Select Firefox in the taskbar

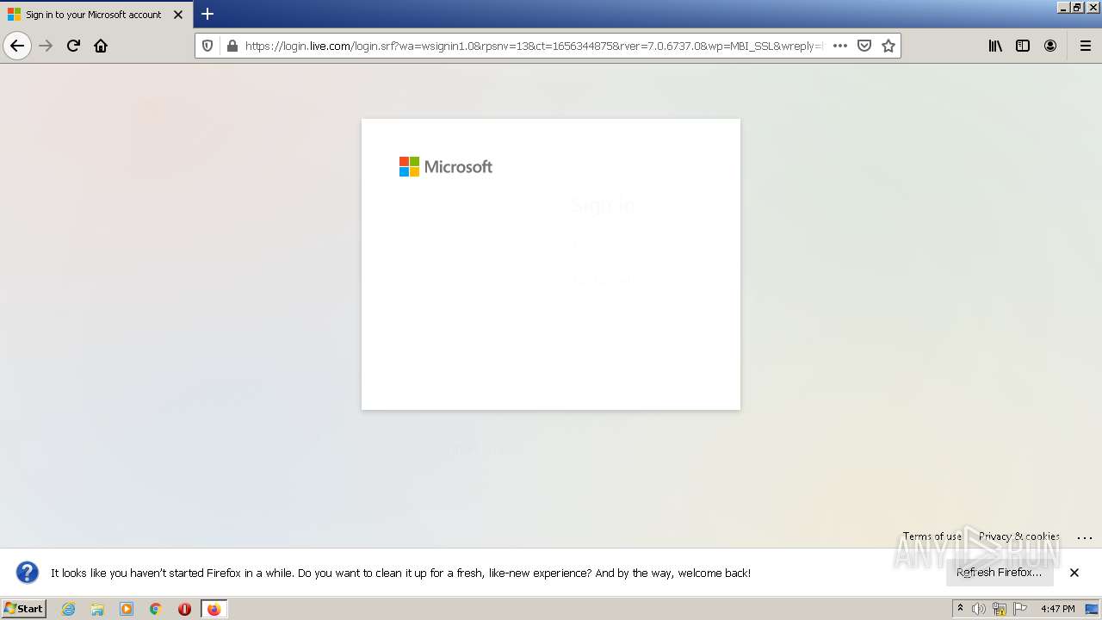tap(214, 609)
